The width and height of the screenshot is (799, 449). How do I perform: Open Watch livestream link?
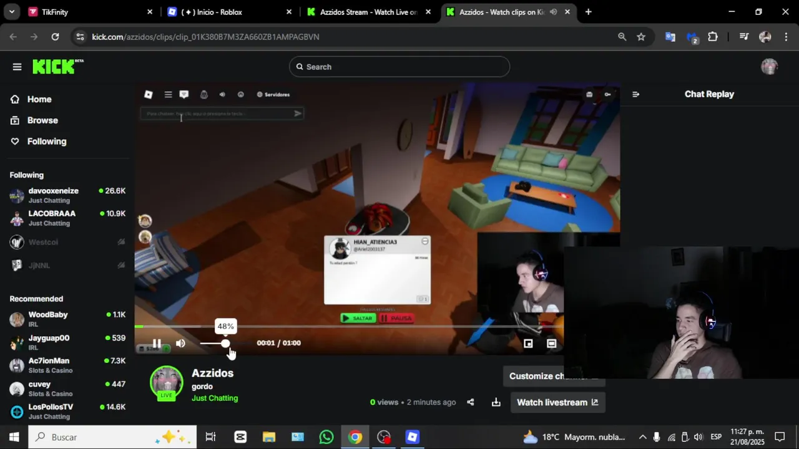[557, 402]
